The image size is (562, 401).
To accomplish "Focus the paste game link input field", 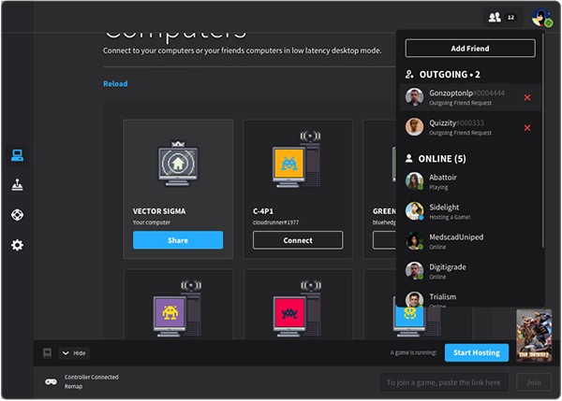I will [x=444, y=381].
